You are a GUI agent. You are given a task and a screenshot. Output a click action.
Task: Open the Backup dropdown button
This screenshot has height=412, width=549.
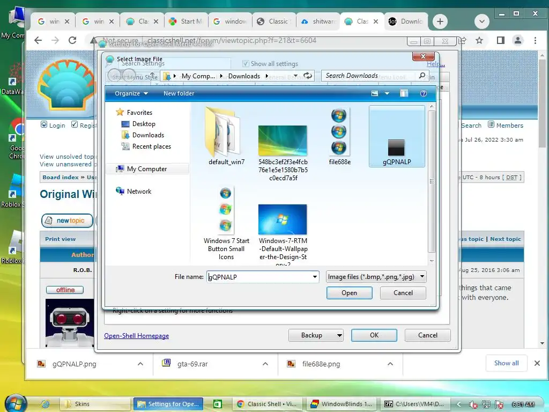pos(316,335)
